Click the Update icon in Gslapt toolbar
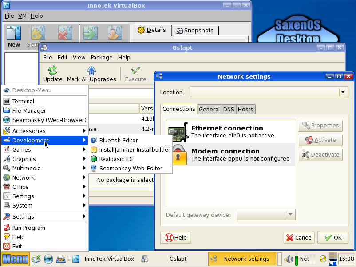Screen dimensions: 356x267 pyautogui.click(x=53, y=71)
